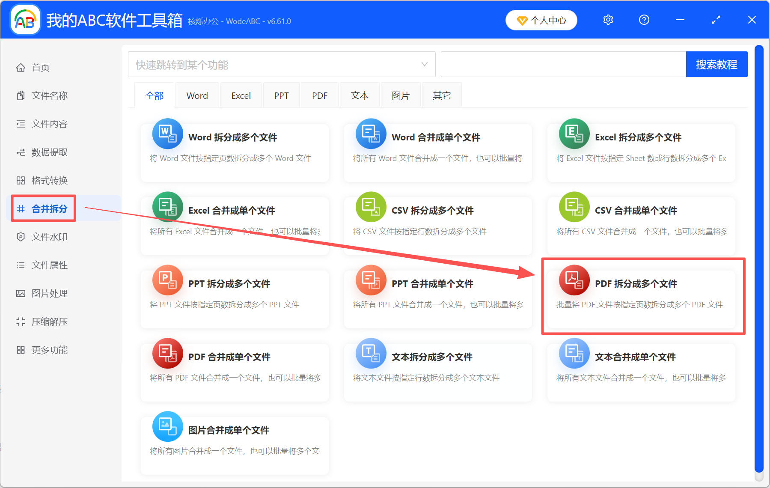The image size is (770, 488).
Task: Switch to the PDF filter tab
Action: [319, 95]
